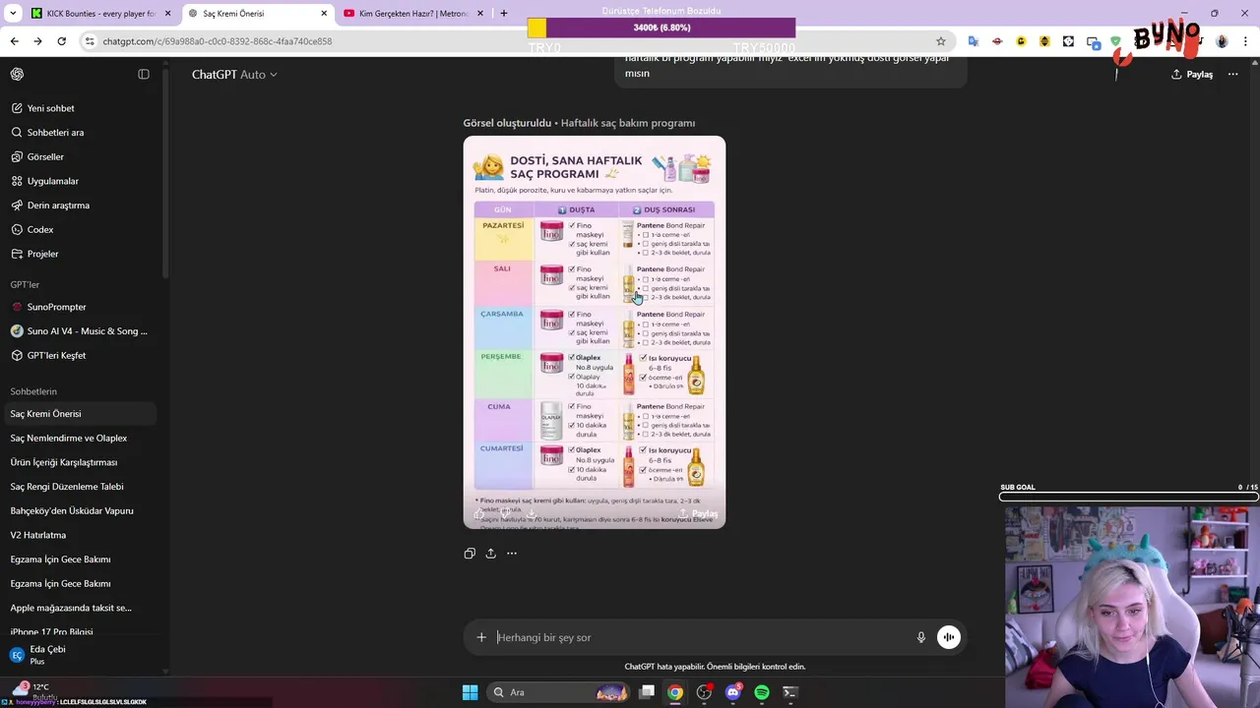
Task: Dislike the generated image with thumbs down
Action: click(505, 513)
